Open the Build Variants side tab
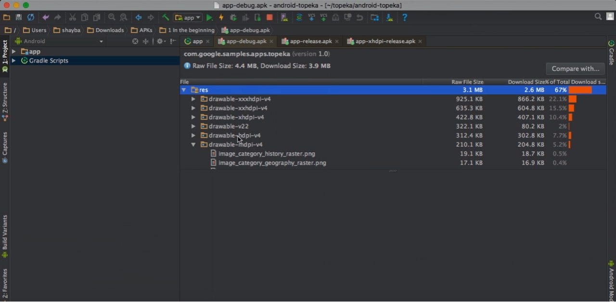Screen dimensions: 616x302 (x=5, y=236)
